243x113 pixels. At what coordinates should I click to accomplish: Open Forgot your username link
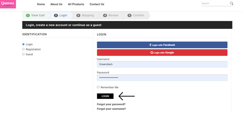coord(112,109)
